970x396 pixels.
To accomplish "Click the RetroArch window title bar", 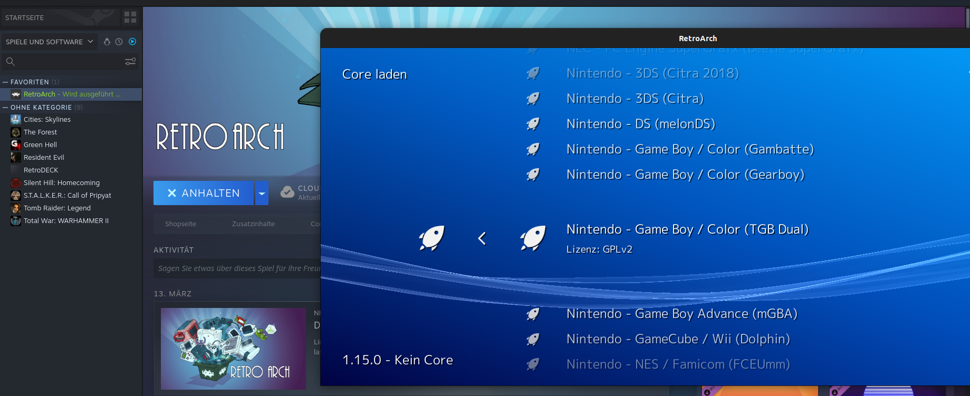I will click(x=645, y=38).
